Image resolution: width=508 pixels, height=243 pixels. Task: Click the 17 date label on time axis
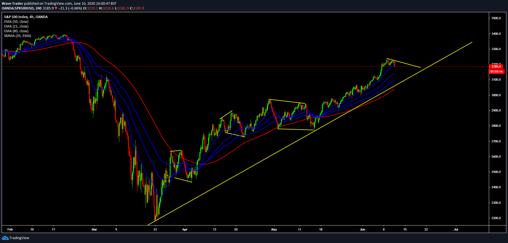pyautogui.click(x=53, y=229)
